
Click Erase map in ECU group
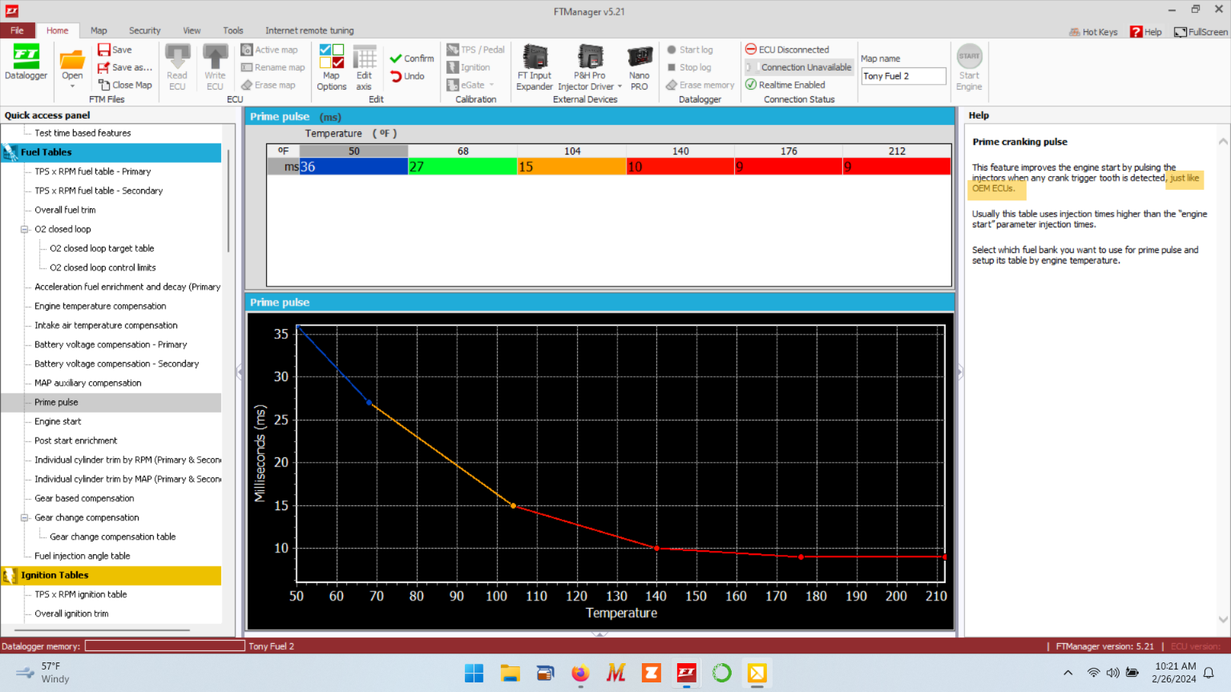tap(268, 85)
